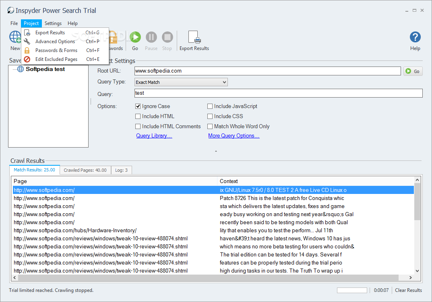432x302 pixels.
Task: Click Go button beside Root URL
Action: [413, 71]
